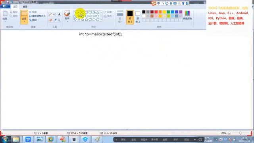
Task: Select the Magnifier tool
Action: (x=59, y=20)
